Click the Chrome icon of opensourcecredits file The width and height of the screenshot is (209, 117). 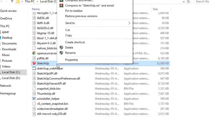pyautogui.click(x=34, y=53)
